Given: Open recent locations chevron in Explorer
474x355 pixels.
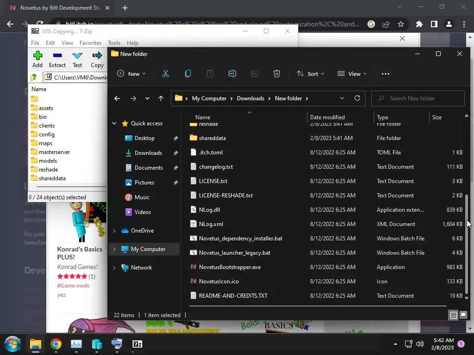Looking at the screenshot, I should (x=147, y=98).
